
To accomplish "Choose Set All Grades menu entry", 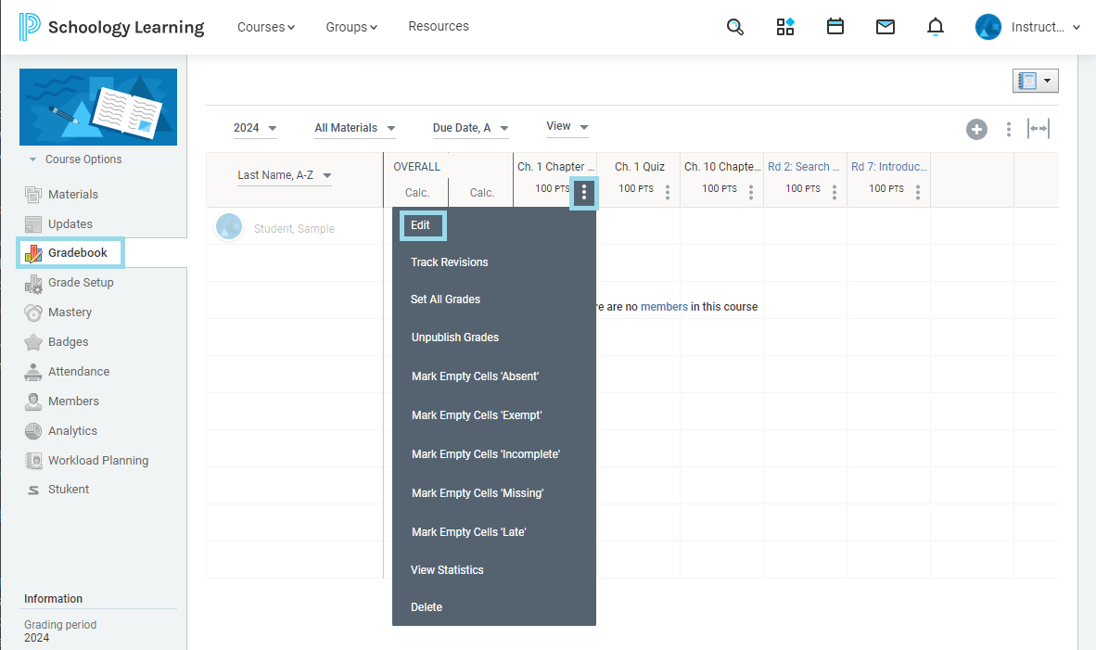I will coord(445,300).
